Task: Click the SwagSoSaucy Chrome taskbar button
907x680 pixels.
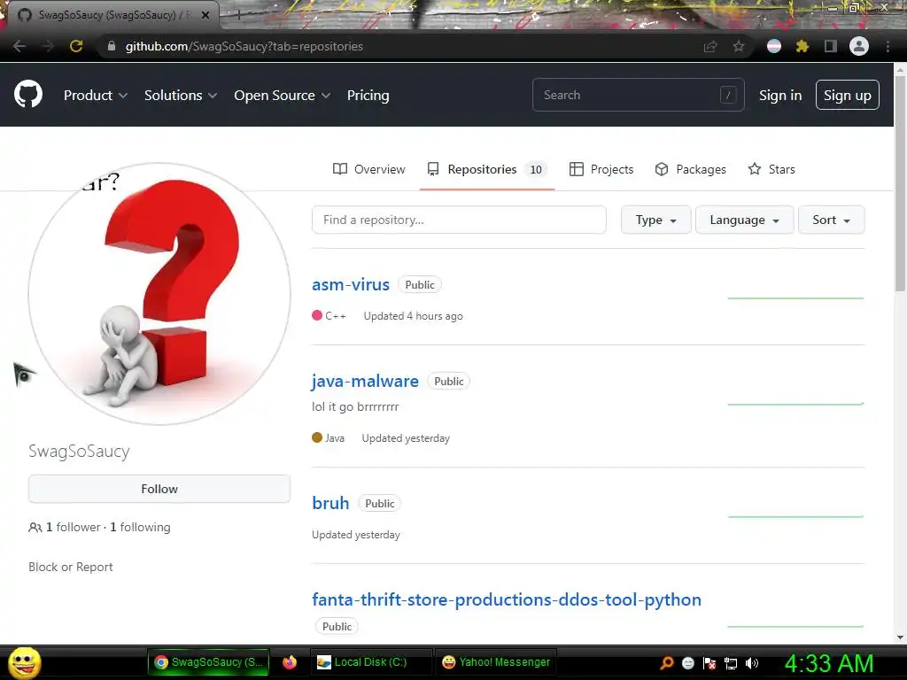Action: [x=209, y=662]
